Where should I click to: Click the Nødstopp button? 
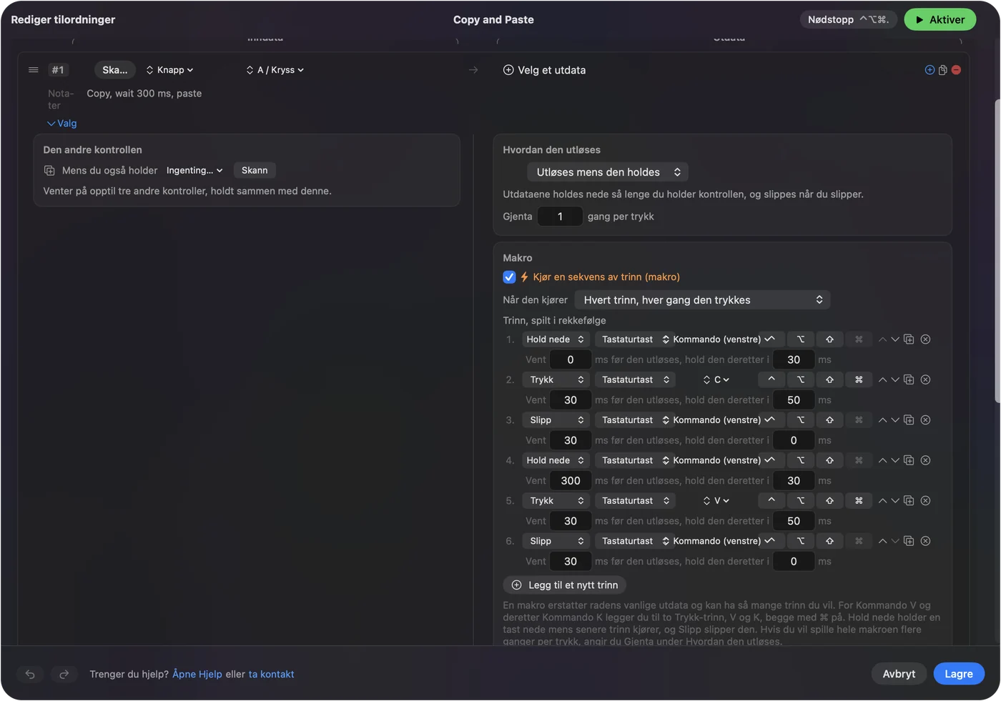[848, 20]
